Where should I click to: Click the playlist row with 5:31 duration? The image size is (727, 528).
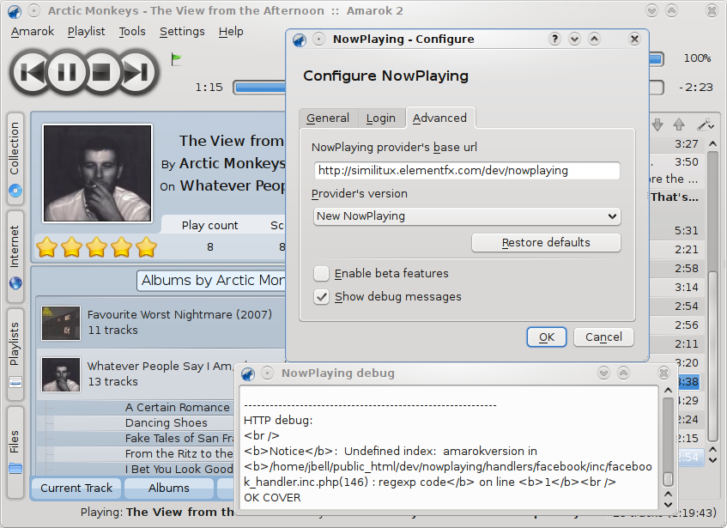[677, 230]
